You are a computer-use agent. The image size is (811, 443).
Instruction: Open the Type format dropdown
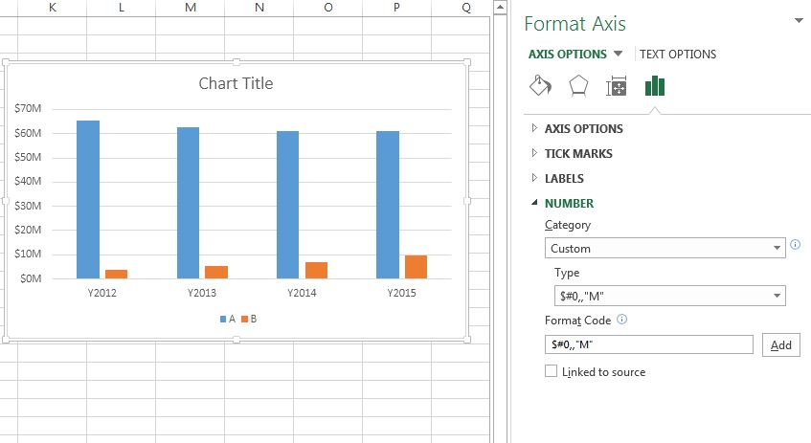pyautogui.click(x=670, y=296)
